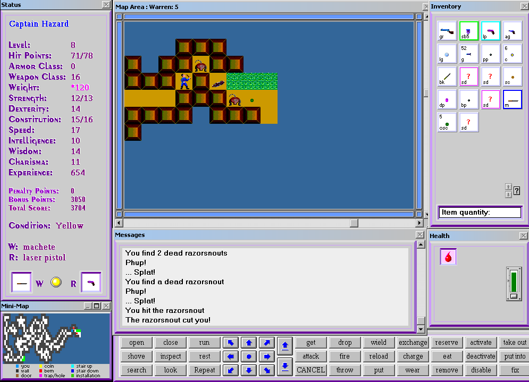Move the character south-west with arrow button

[x=231, y=370]
